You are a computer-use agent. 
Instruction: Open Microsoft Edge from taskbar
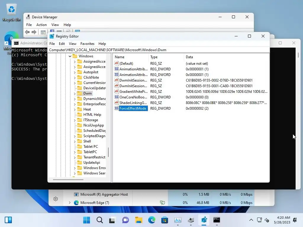coord(152,220)
